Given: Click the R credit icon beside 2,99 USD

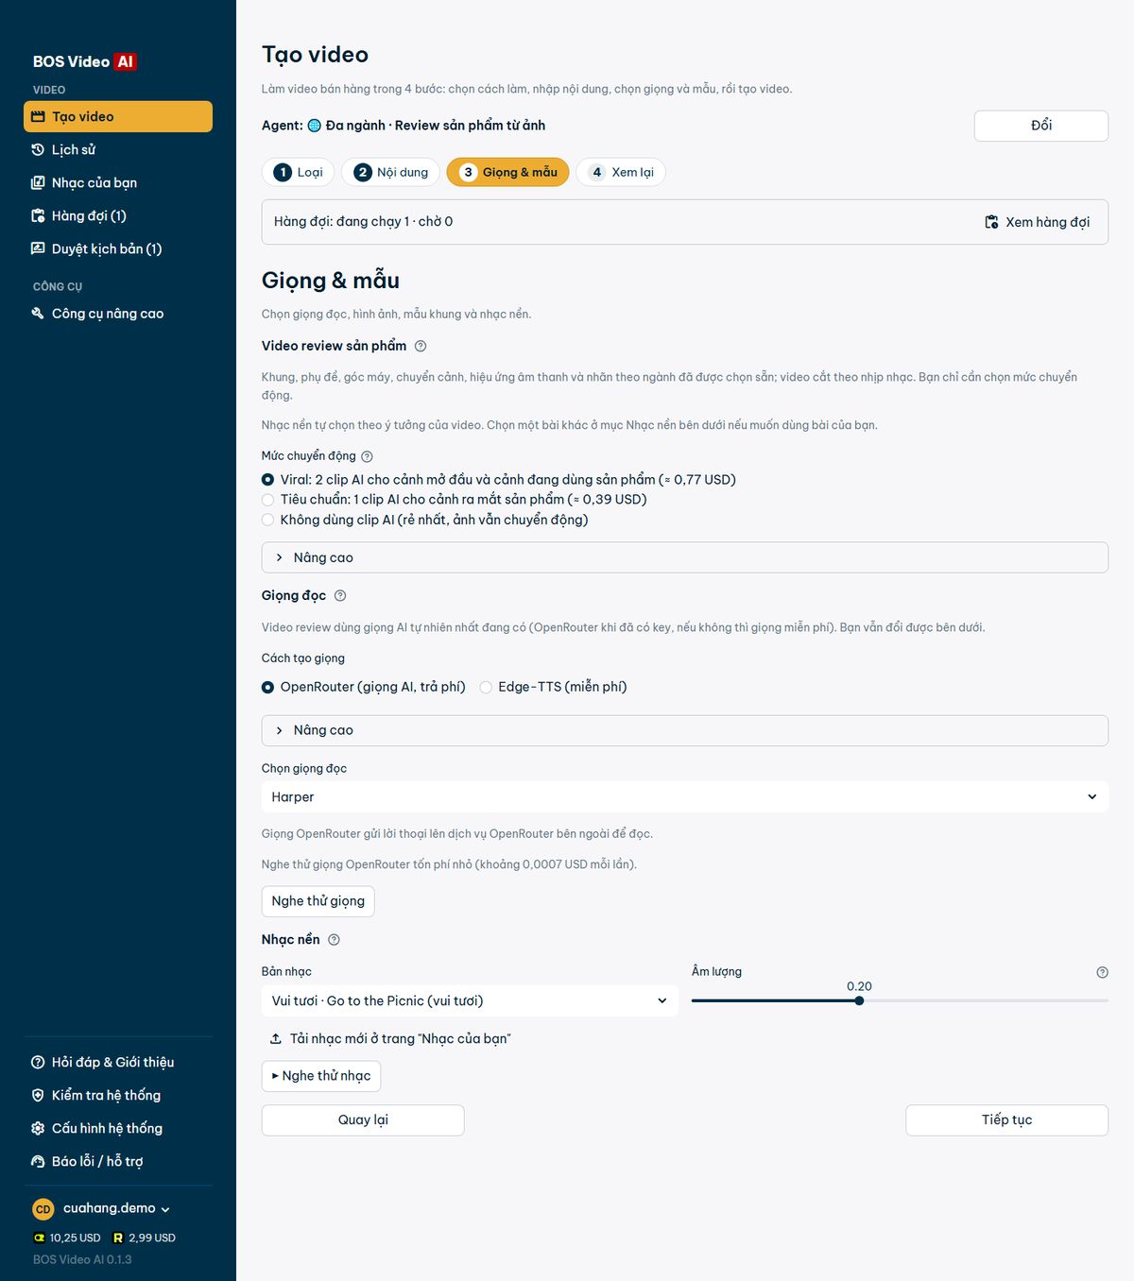Looking at the screenshot, I should (118, 1238).
